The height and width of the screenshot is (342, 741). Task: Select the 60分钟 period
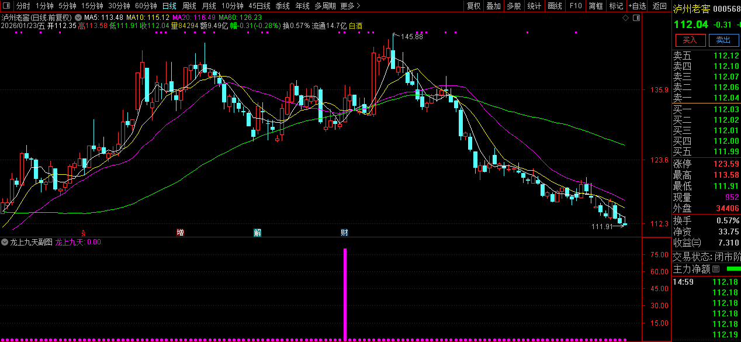point(146,6)
